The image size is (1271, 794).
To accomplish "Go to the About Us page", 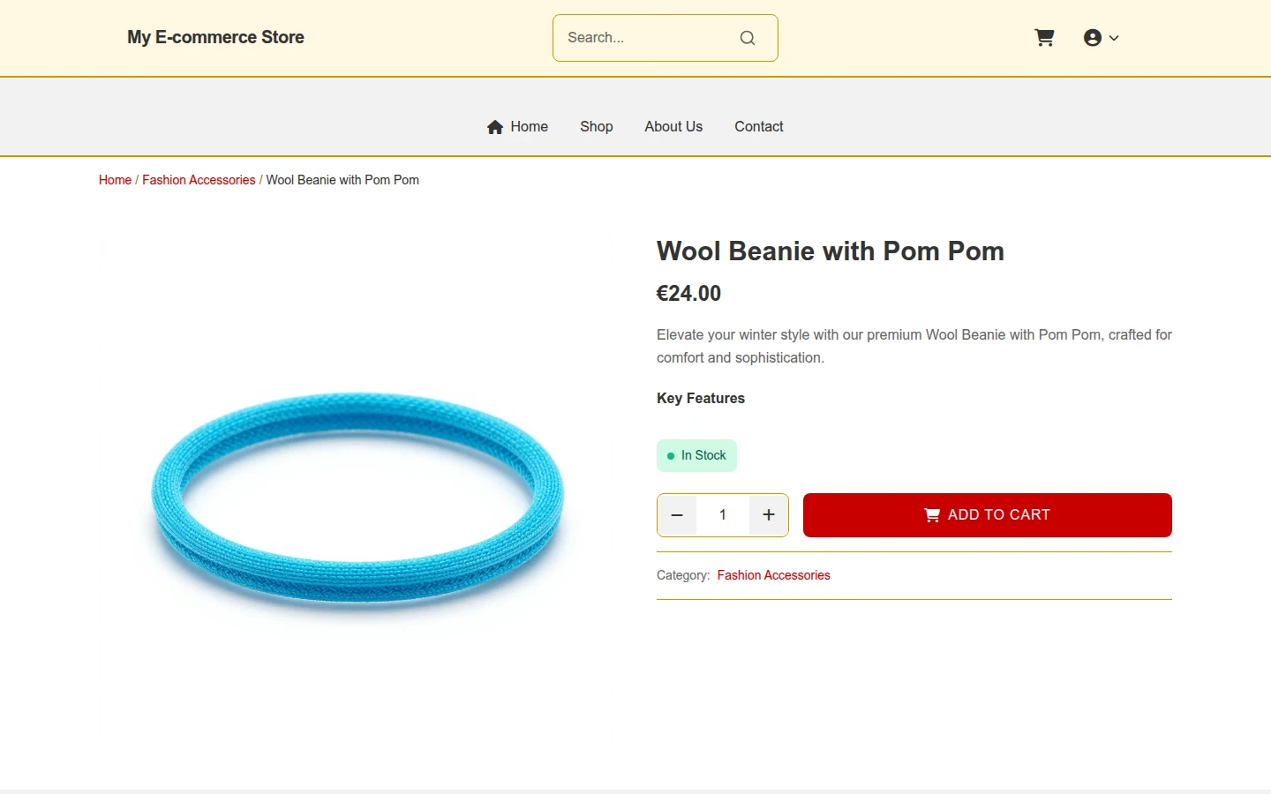I will click(673, 127).
